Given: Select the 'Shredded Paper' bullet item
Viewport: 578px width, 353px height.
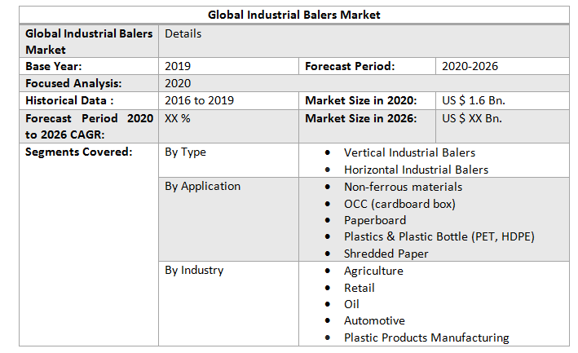Looking at the screenshot, I should 386,254.
